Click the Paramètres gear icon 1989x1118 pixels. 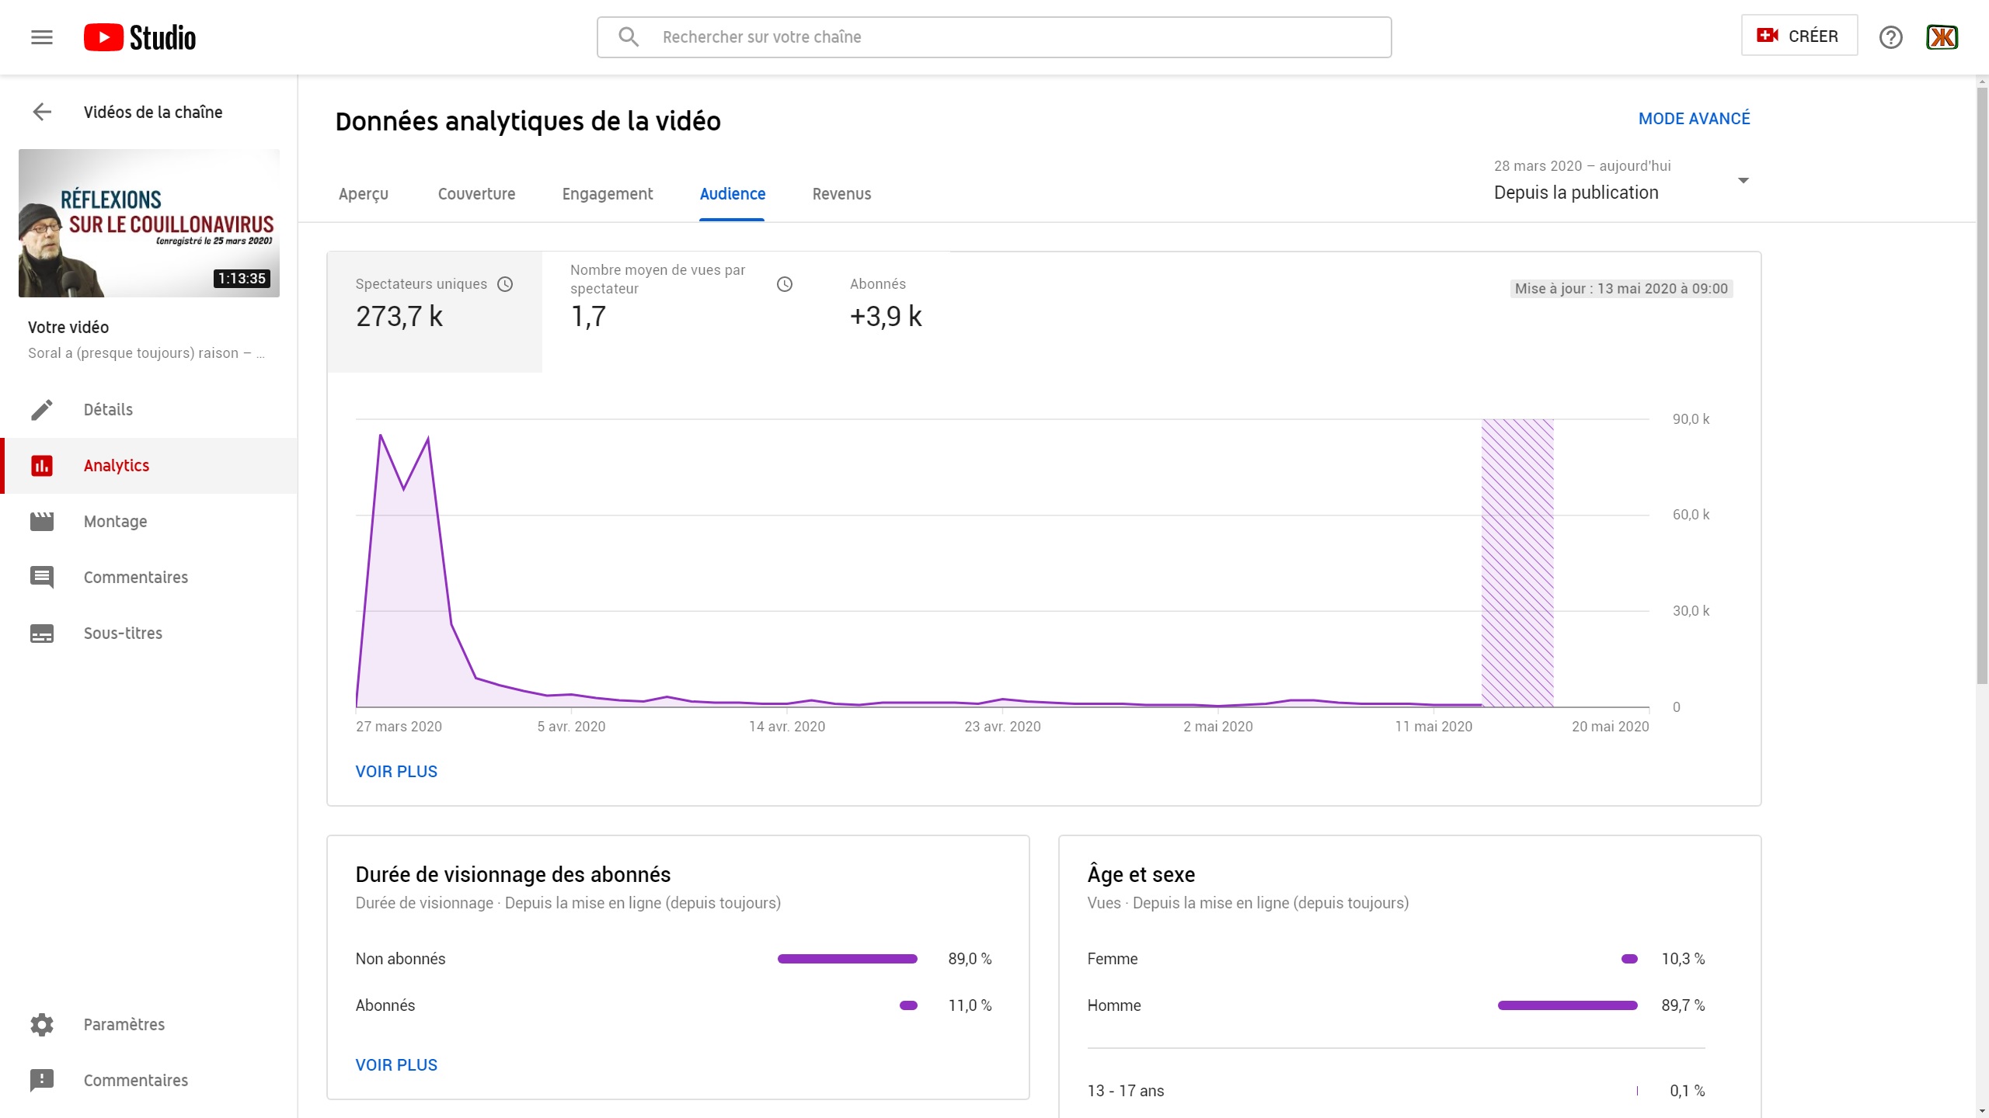(x=42, y=1024)
